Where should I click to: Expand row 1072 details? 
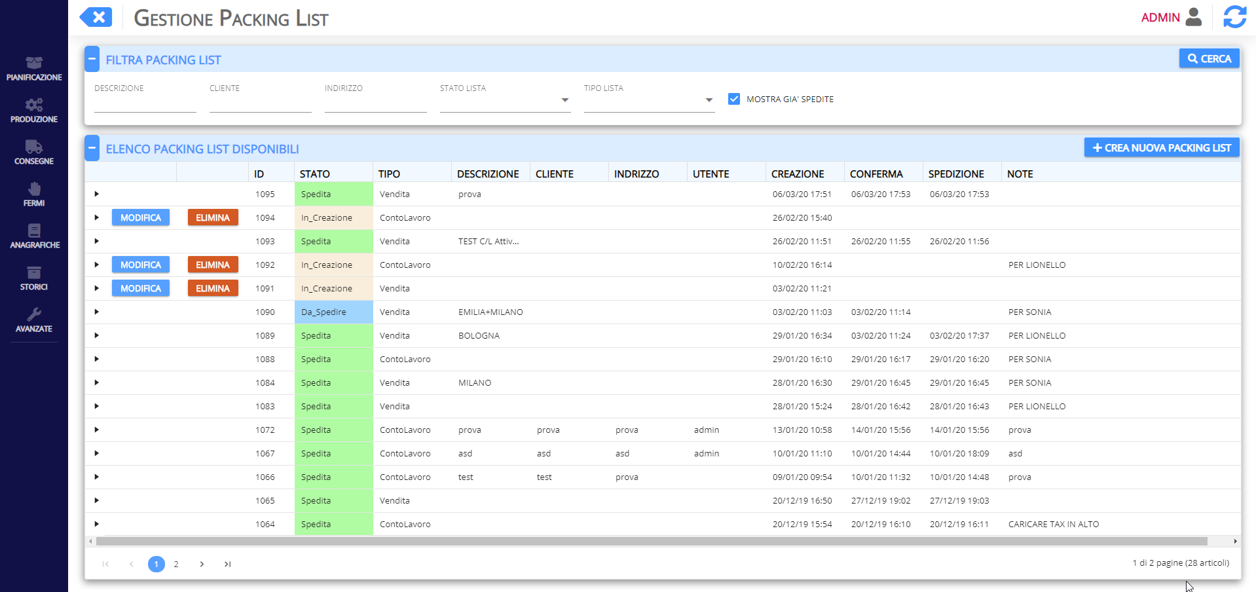(96, 430)
